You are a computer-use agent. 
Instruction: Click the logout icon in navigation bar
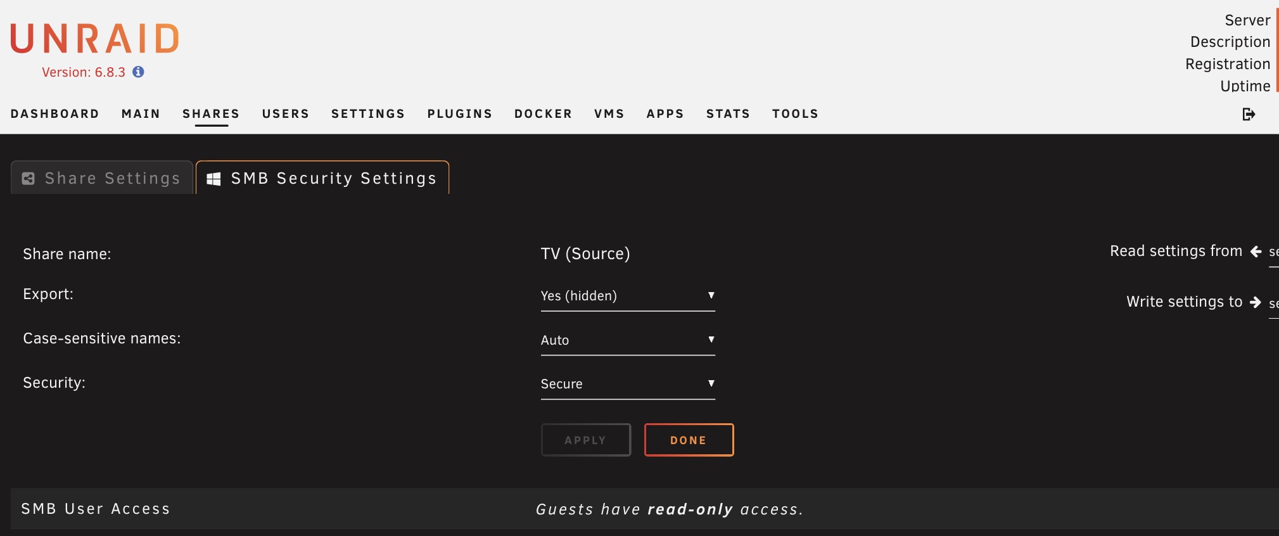(x=1248, y=114)
